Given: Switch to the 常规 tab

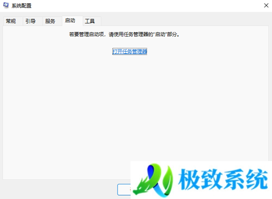Looking at the screenshot, I should point(13,21).
